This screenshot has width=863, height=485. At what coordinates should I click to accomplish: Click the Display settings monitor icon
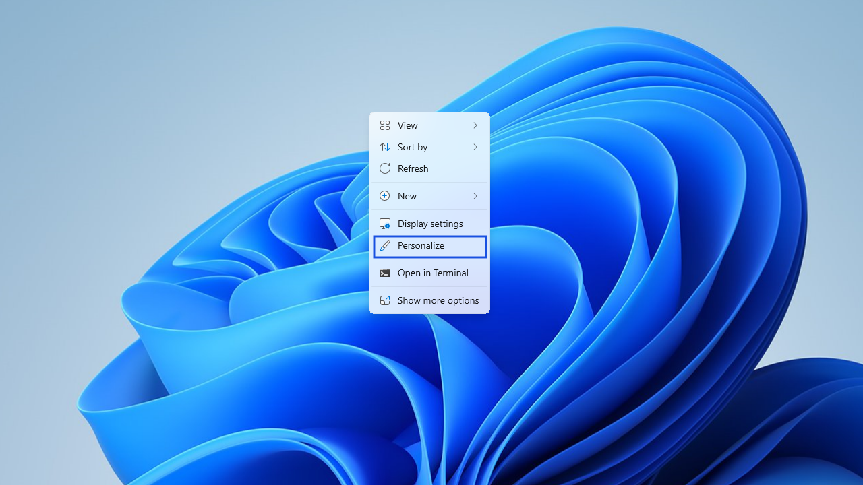[385, 224]
